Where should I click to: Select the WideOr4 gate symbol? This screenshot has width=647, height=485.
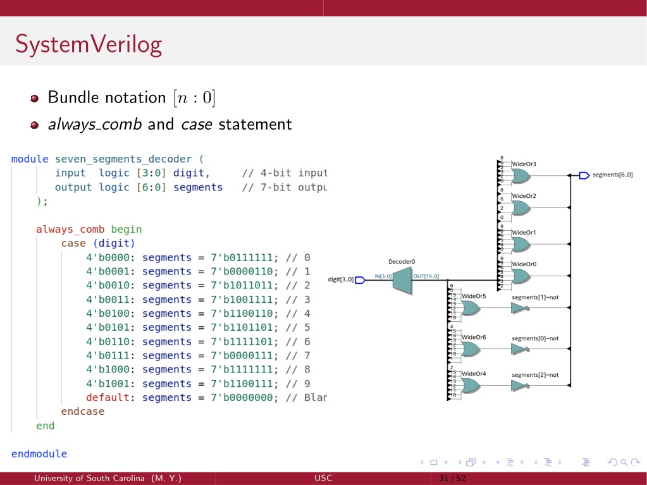click(471, 386)
